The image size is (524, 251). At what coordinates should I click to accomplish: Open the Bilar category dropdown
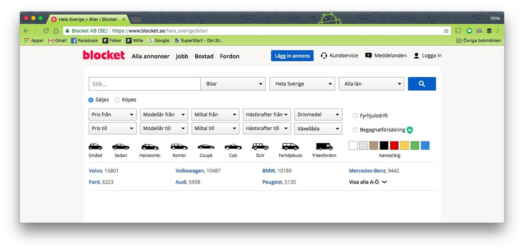tap(233, 84)
